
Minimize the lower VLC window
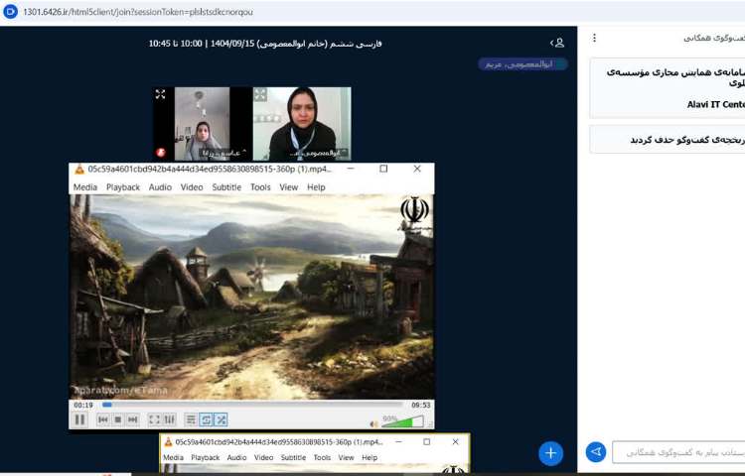[x=398, y=441]
